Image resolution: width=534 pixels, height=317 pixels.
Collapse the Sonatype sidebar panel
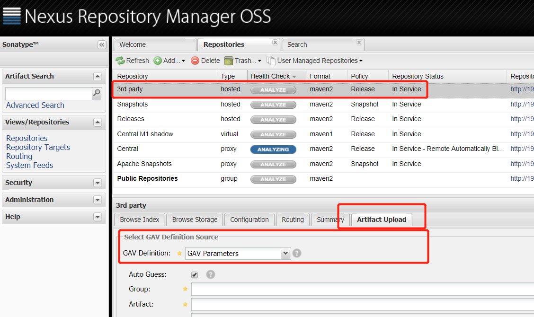pos(101,44)
